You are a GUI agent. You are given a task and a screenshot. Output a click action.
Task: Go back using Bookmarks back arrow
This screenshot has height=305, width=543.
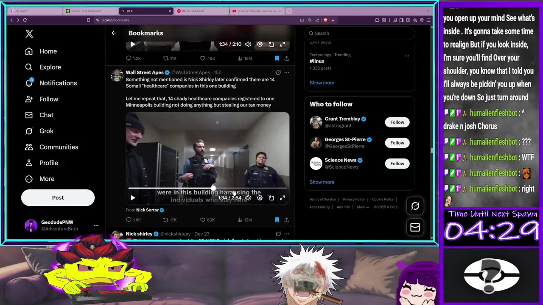point(114,33)
